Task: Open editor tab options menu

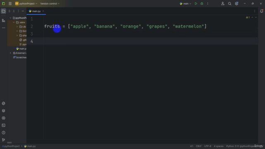Action: [x=255, y=11]
